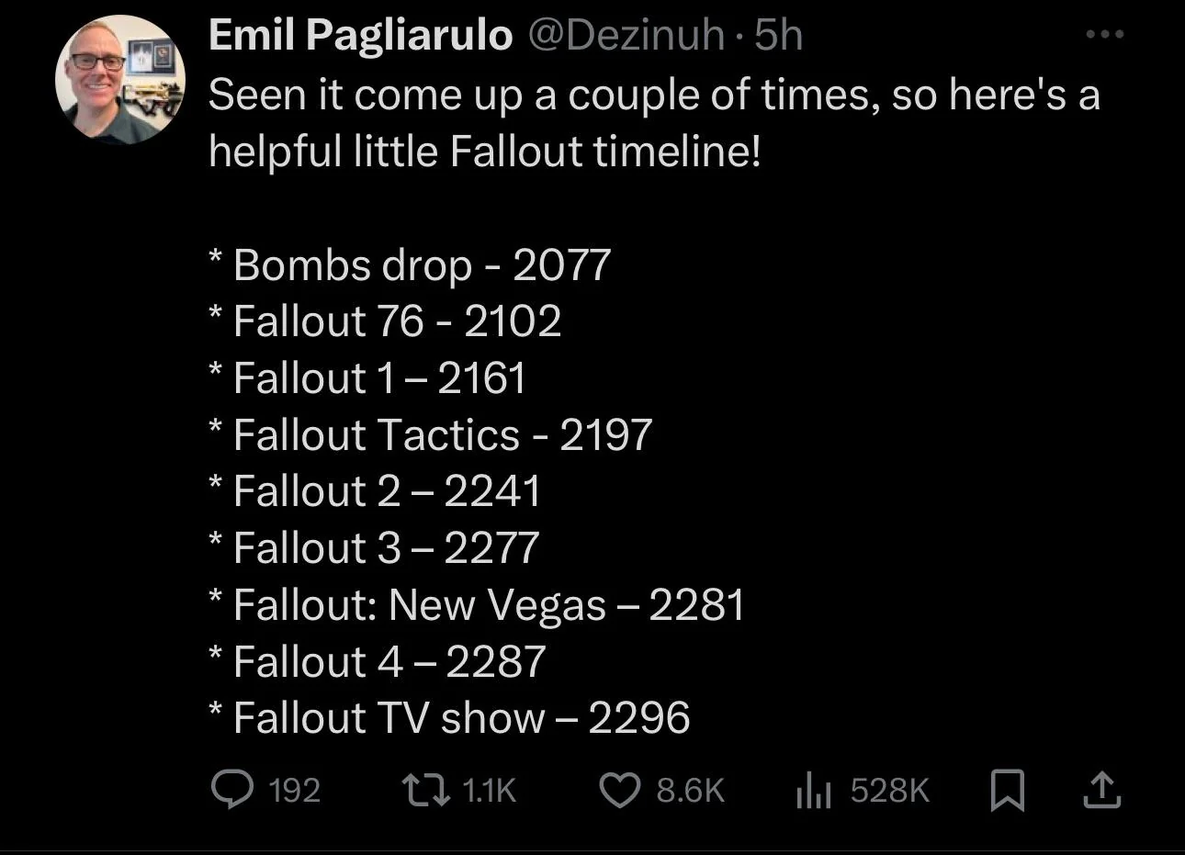Click the three-dot more options icon
This screenshot has height=855, width=1185.
coord(1103,33)
